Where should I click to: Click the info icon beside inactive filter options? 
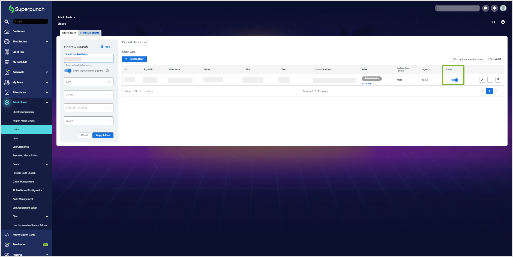click(x=107, y=71)
